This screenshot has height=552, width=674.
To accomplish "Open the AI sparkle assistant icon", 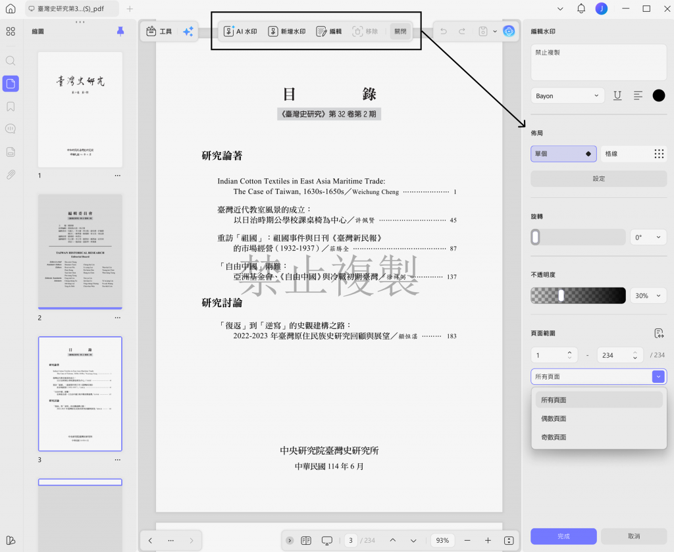I will [x=188, y=32].
